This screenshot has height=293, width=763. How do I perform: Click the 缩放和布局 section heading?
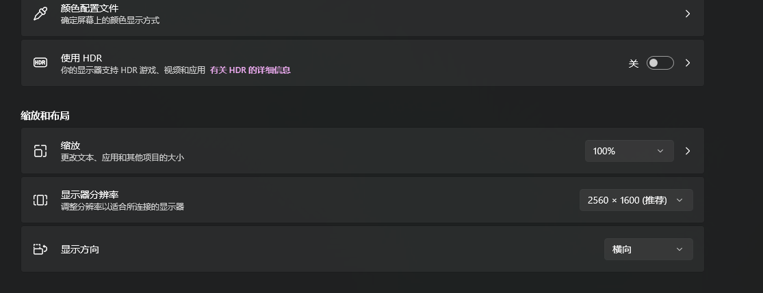pyautogui.click(x=44, y=115)
